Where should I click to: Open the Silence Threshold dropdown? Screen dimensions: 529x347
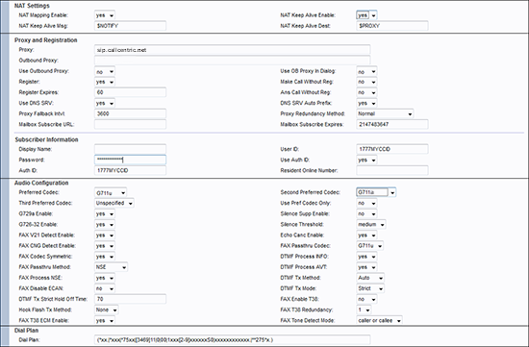[371, 225]
